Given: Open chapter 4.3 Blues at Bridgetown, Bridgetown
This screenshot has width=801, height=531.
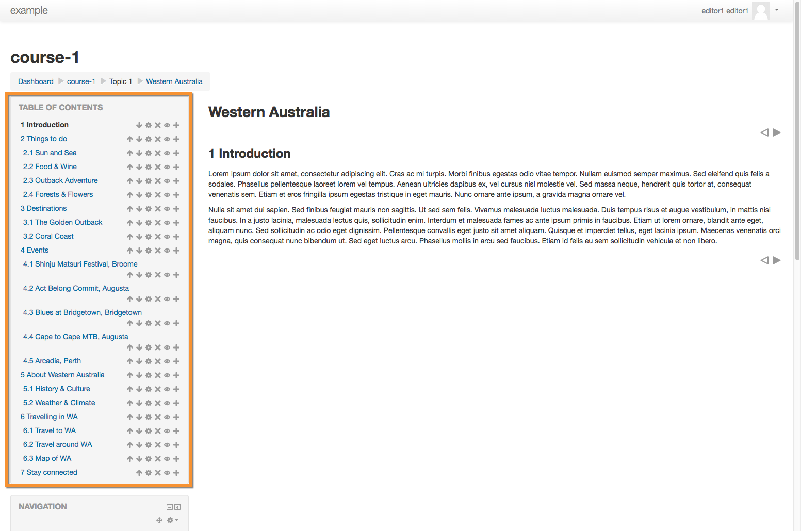Looking at the screenshot, I should (83, 312).
